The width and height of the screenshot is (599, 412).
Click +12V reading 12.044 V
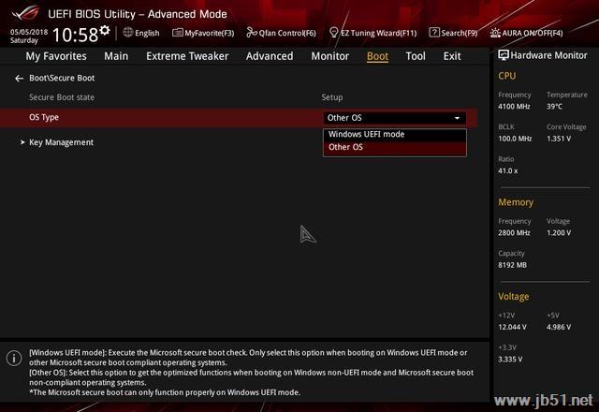click(x=512, y=327)
